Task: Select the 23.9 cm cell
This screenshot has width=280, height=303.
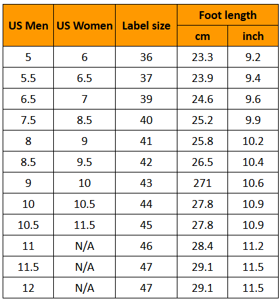Action: (202, 78)
